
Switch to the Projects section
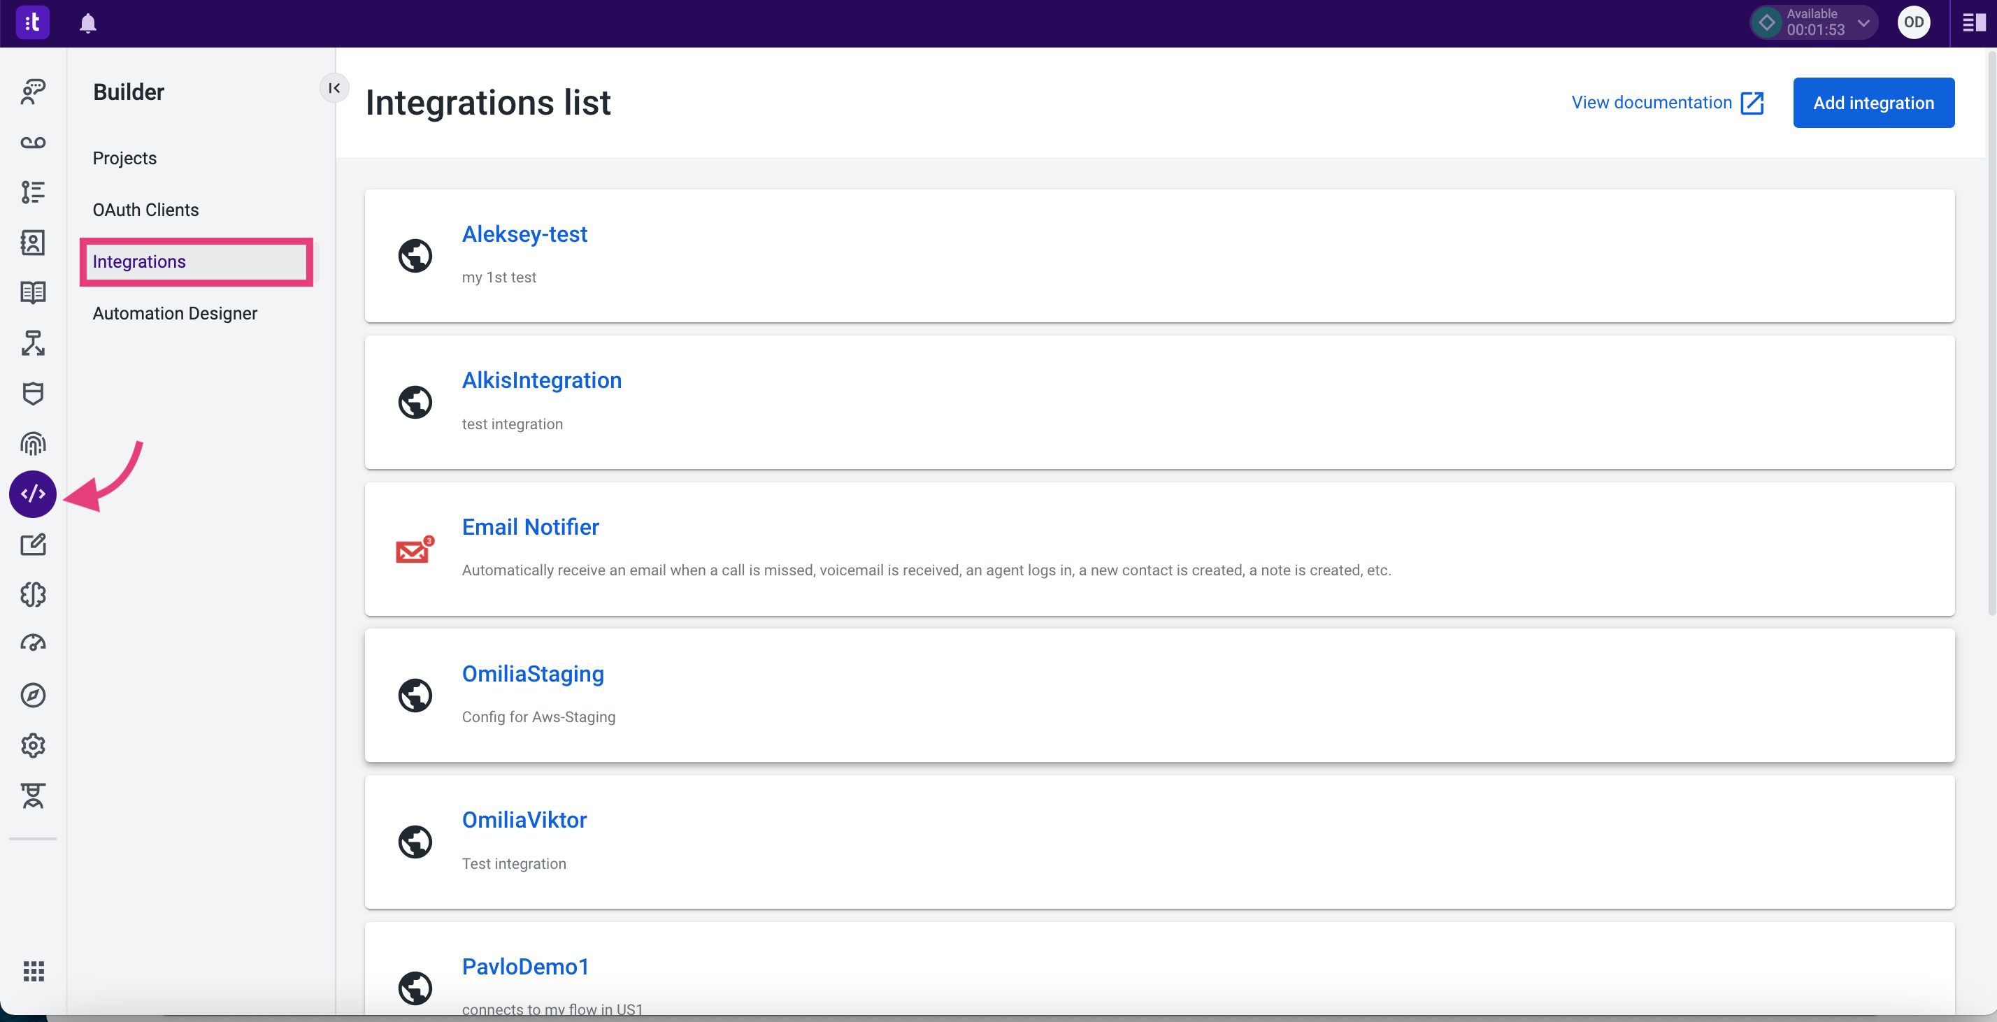click(124, 157)
